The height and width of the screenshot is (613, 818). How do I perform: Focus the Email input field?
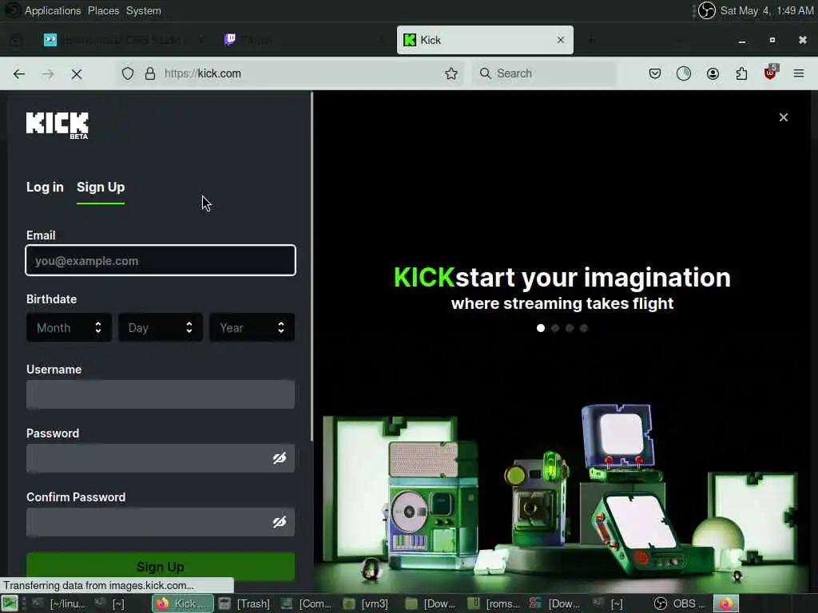[x=161, y=260]
